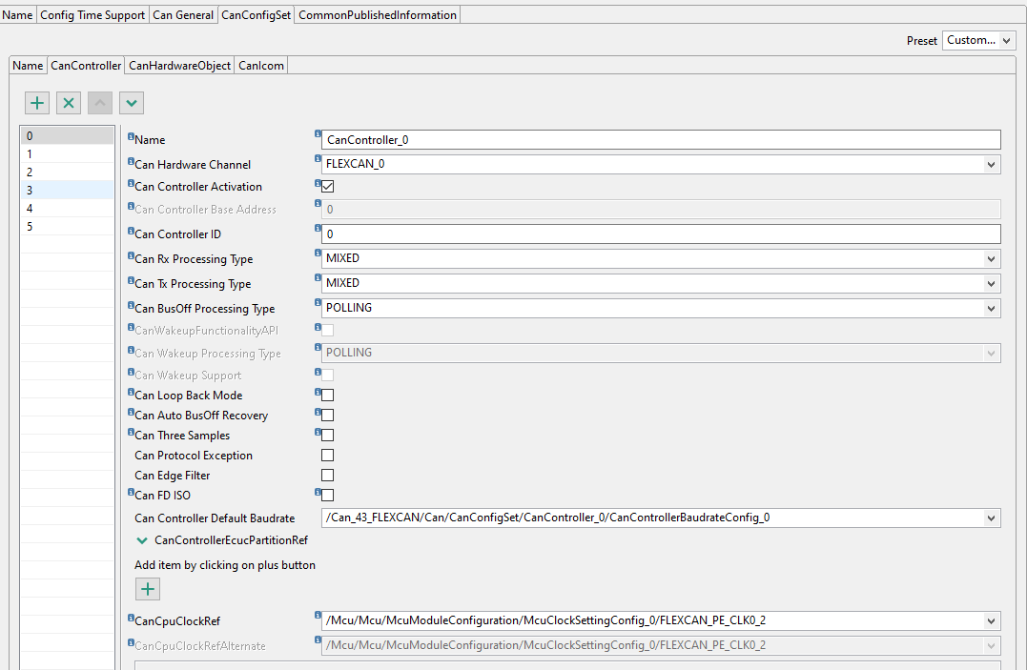This screenshot has height=670, width=1027.
Task: Click the move-up icon in the toolbar
Action: pos(99,102)
